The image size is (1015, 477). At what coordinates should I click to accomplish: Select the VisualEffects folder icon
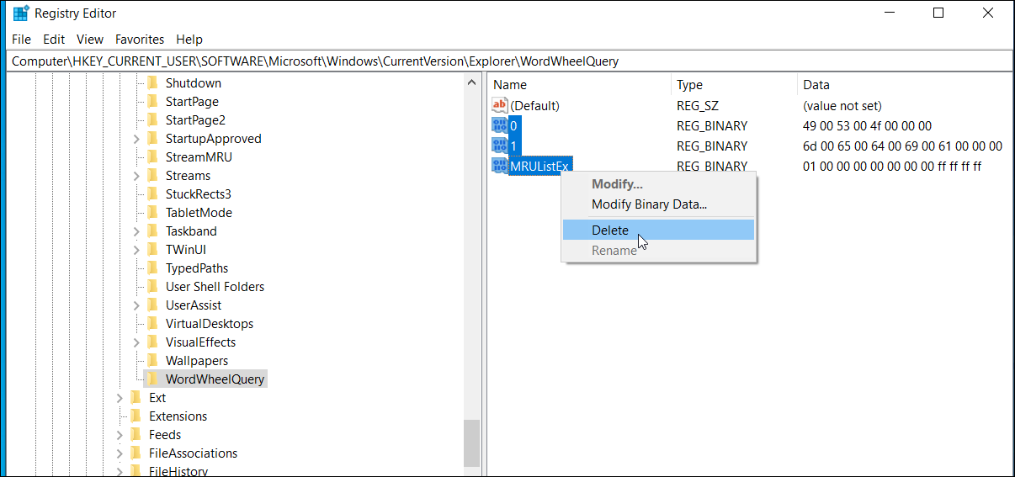click(x=152, y=342)
